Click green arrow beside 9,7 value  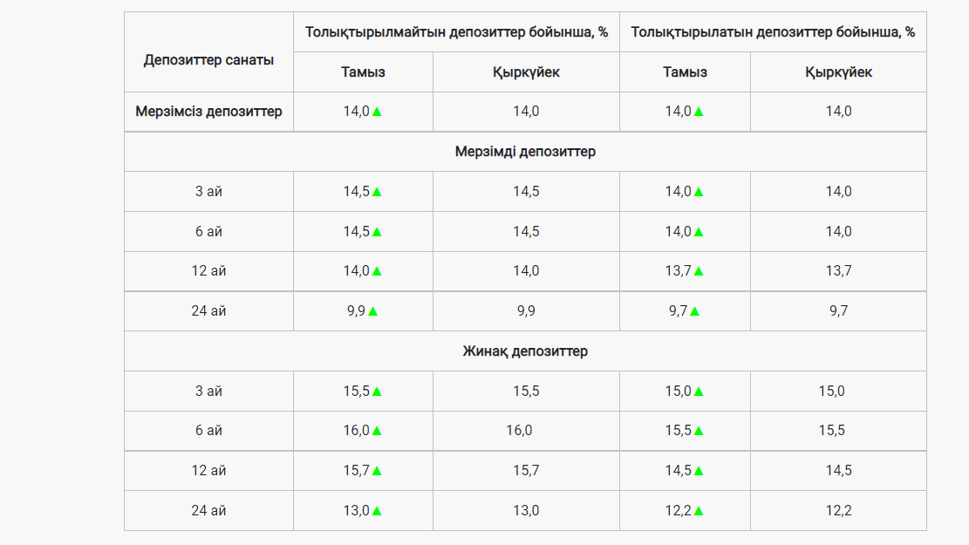(694, 311)
